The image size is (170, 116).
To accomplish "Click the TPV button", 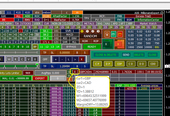I will 86,18.
